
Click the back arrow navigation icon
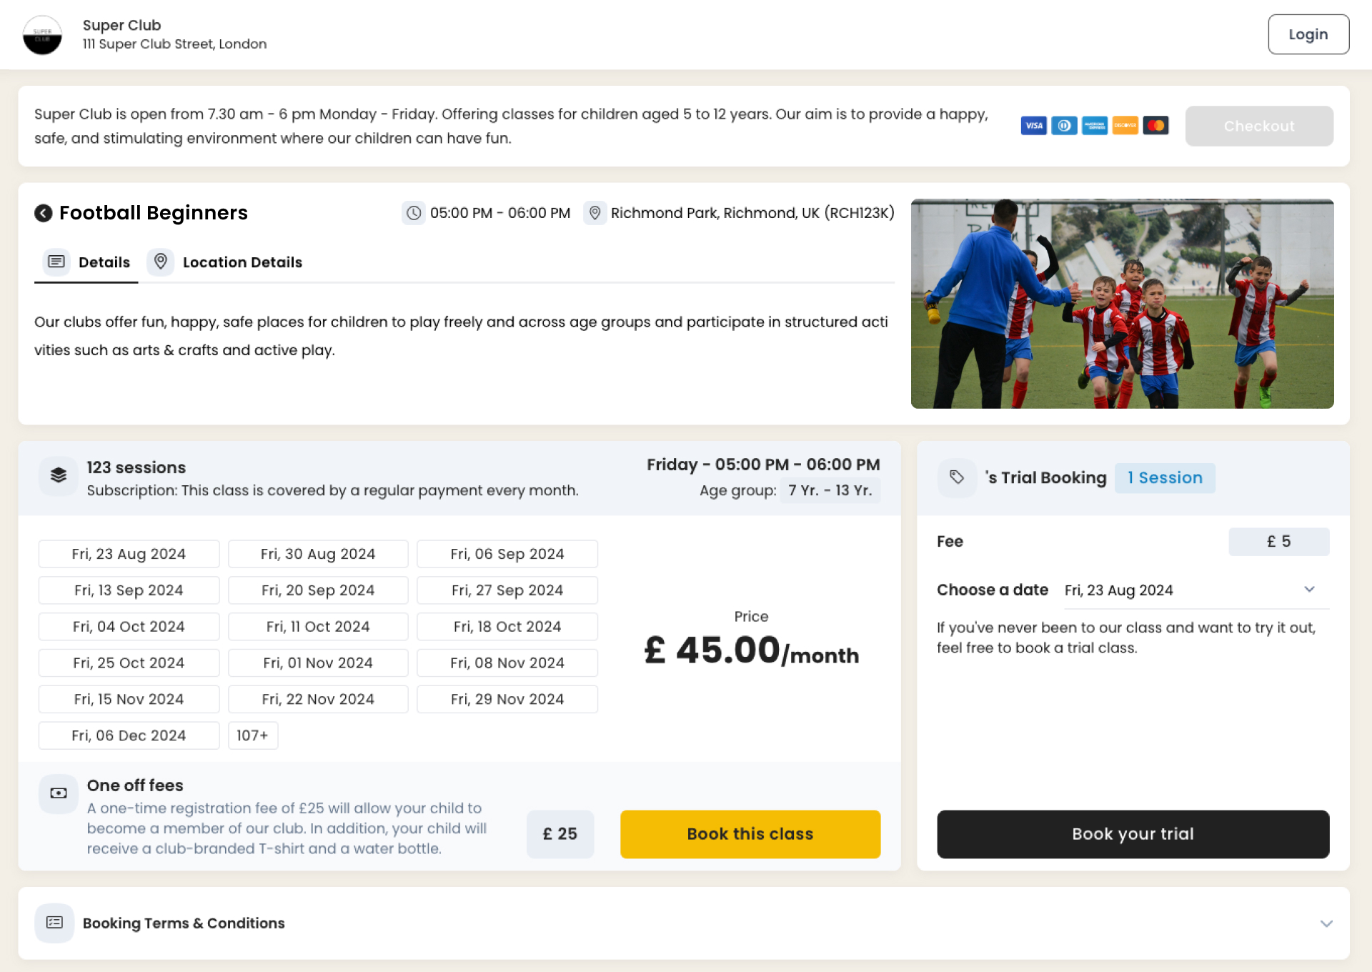click(x=43, y=212)
